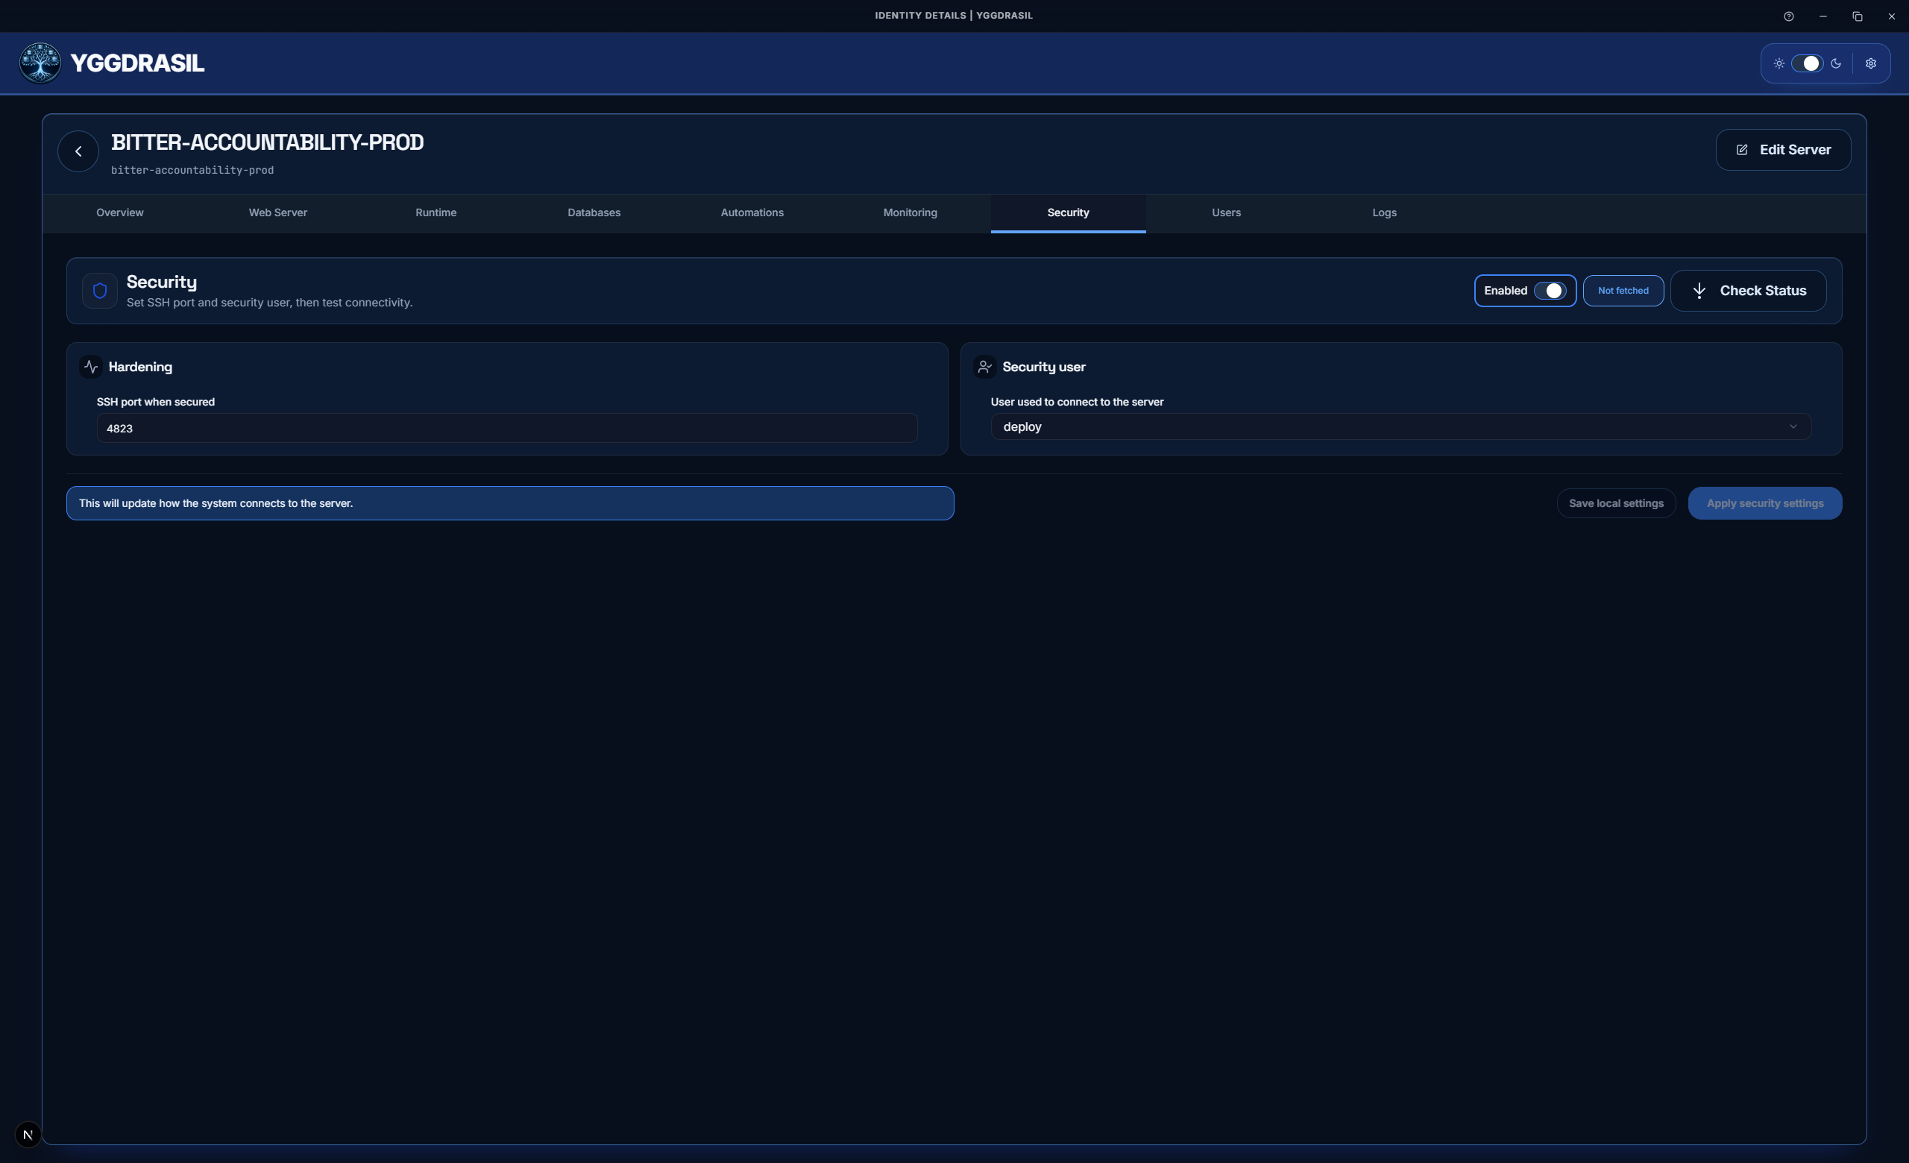Expand the user selection chevron
1909x1163 pixels.
point(1793,426)
